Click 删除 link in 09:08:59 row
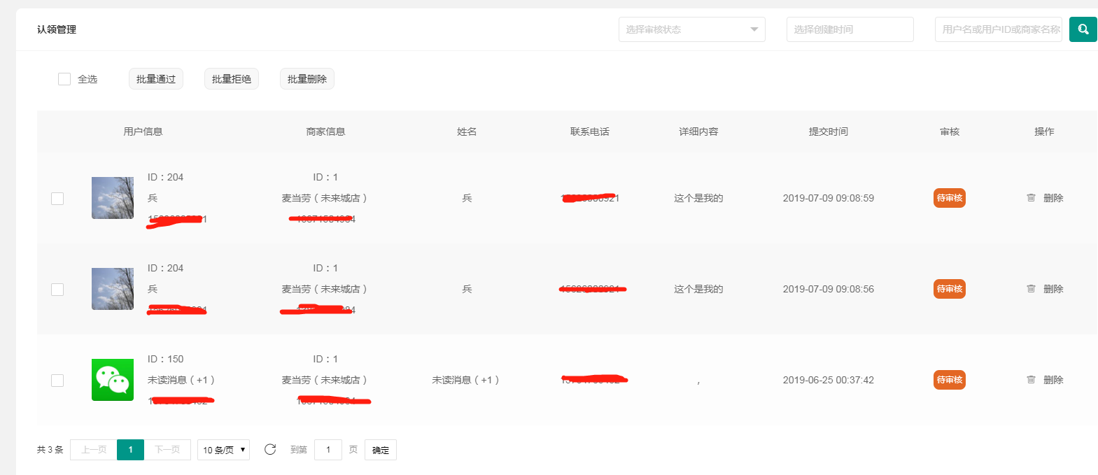This screenshot has width=1098, height=475. tap(1053, 198)
